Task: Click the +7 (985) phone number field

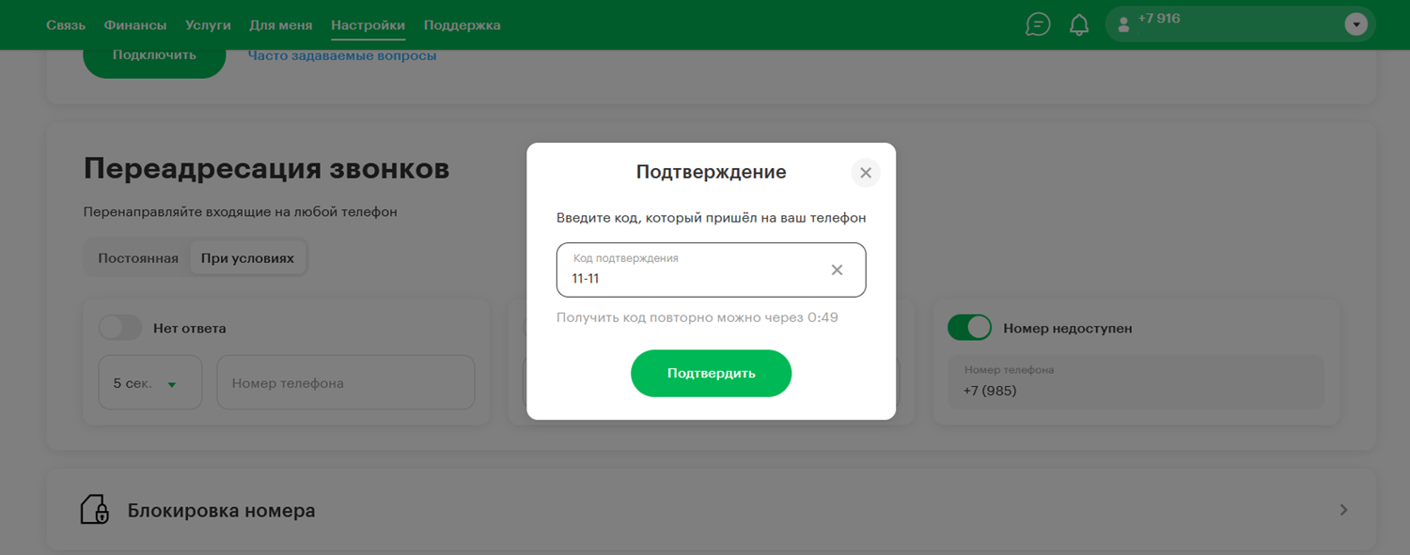Action: tap(1136, 382)
